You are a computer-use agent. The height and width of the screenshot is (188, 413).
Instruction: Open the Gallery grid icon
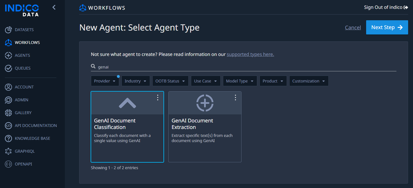(8, 113)
